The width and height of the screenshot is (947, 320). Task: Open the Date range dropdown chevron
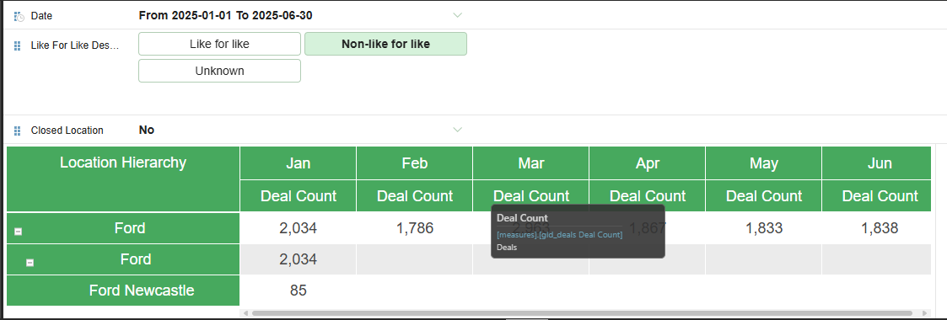tap(458, 15)
